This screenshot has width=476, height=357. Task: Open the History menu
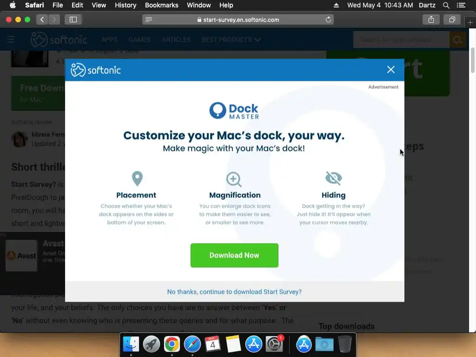(126, 5)
